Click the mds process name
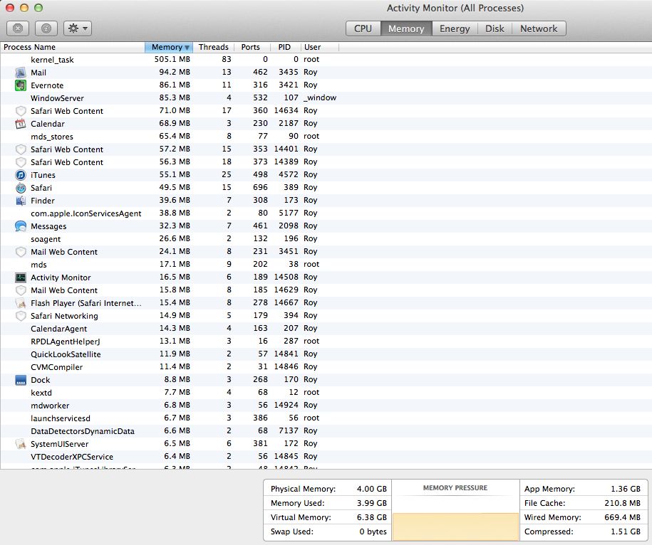 tap(38, 265)
